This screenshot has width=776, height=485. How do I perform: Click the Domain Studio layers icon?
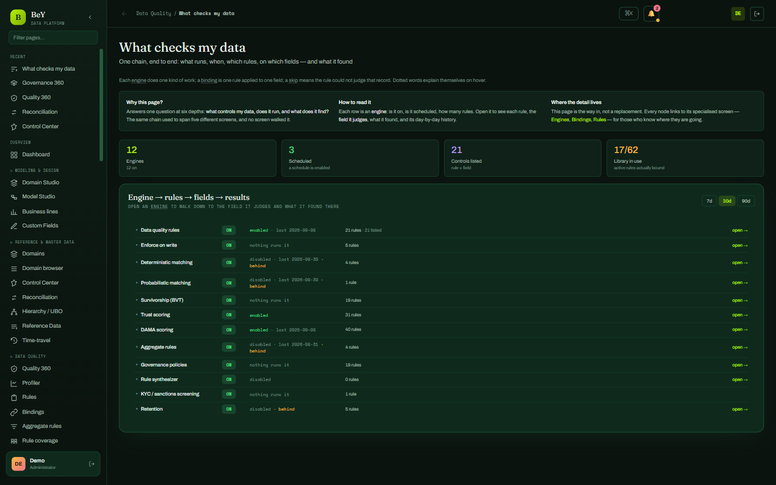[x=14, y=183]
